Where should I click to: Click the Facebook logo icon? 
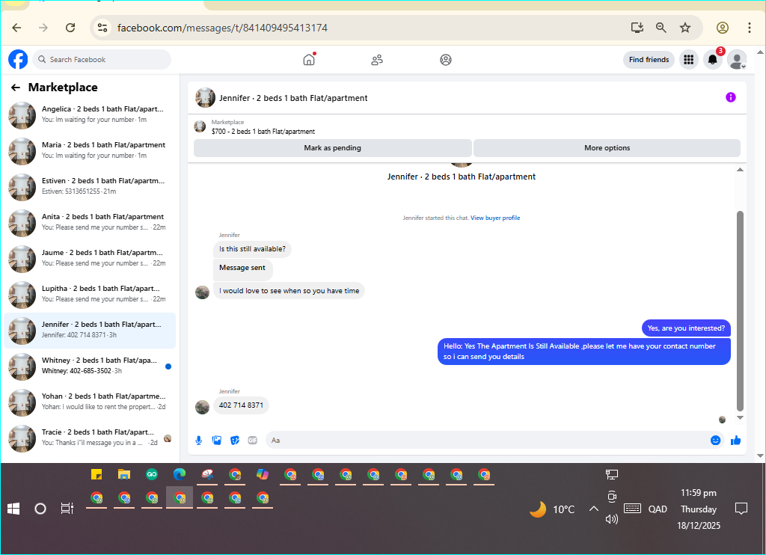pos(18,60)
